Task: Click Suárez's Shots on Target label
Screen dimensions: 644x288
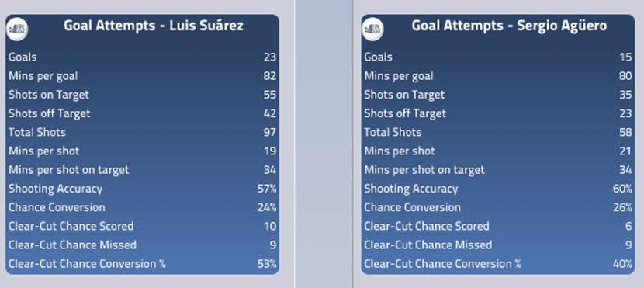Action: pyautogui.click(x=49, y=95)
